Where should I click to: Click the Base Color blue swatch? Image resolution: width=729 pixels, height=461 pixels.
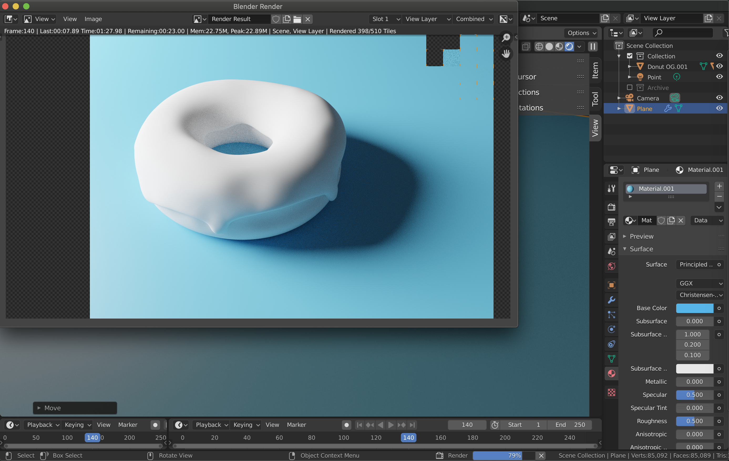point(695,308)
